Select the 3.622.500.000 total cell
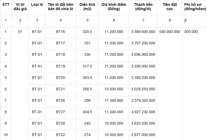 coord(143,125)
